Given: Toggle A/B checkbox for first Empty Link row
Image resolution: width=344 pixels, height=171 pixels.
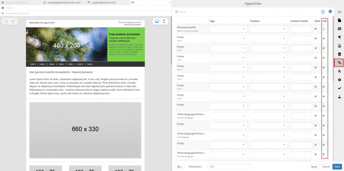Looking at the screenshot, I should [x=324, y=38].
